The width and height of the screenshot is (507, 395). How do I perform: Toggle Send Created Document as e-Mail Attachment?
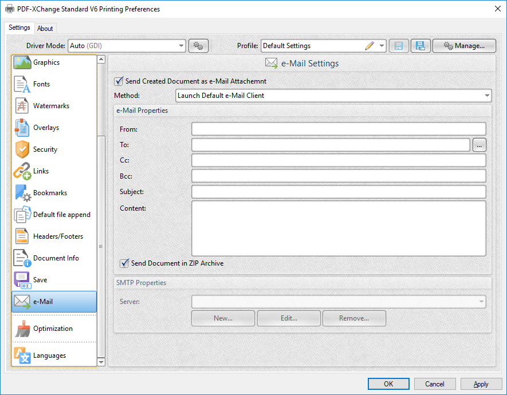(119, 81)
